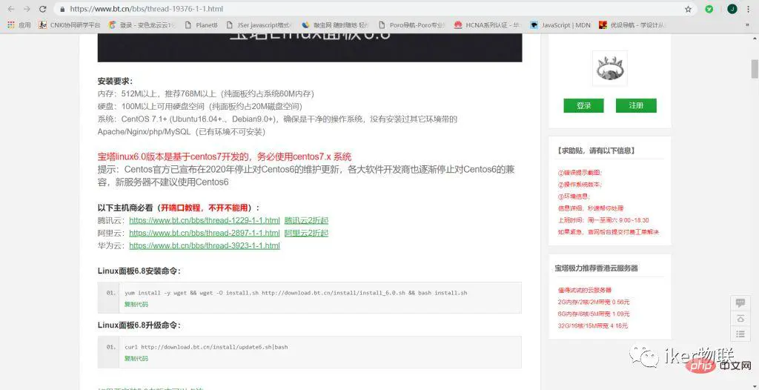Open the Chrome three-dot menu
Image resolution: width=759 pixels, height=390 pixels.
click(x=749, y=9)
